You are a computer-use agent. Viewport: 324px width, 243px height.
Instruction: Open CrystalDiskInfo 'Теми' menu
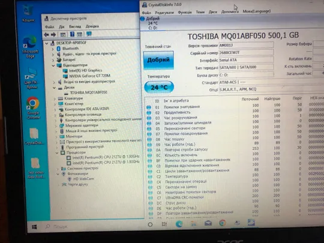click(200, 12)
